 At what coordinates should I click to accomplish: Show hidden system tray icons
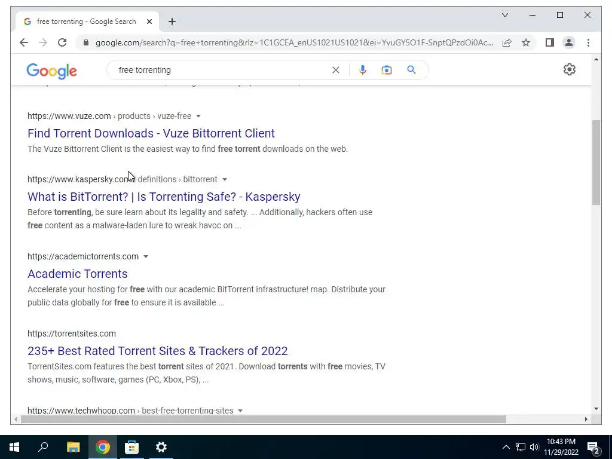pyautogui.click(x=506, y=447)
